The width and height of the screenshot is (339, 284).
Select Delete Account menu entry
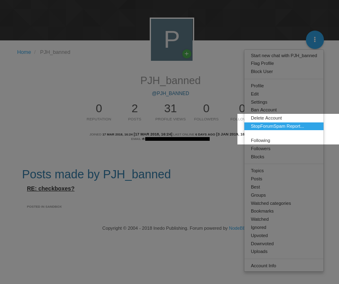[284, 118]
